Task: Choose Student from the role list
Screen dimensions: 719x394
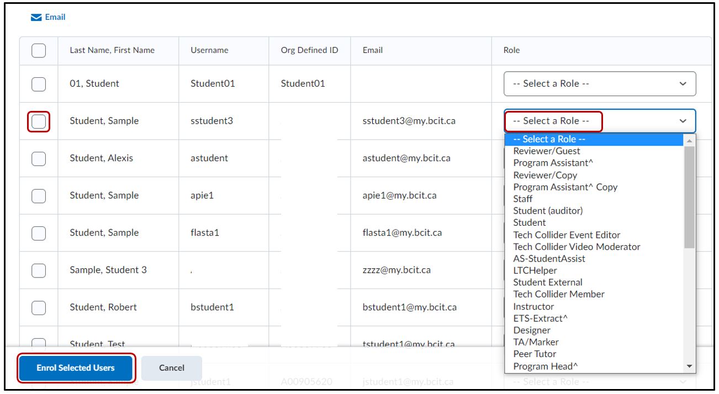Action: [529, 223]
